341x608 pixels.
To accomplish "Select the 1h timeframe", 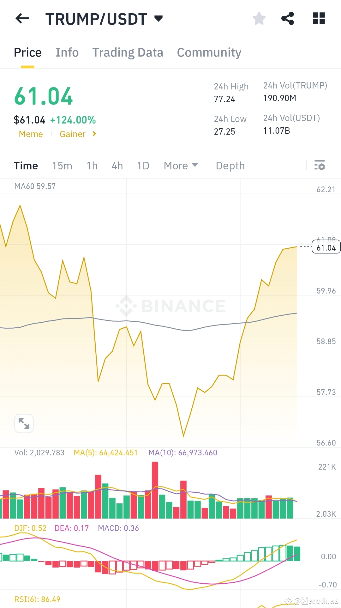I will 92,165.
